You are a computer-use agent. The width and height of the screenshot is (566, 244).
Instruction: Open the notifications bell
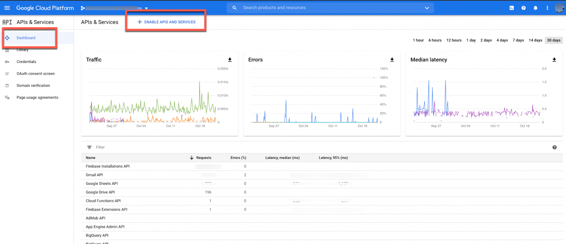(535, 8)
